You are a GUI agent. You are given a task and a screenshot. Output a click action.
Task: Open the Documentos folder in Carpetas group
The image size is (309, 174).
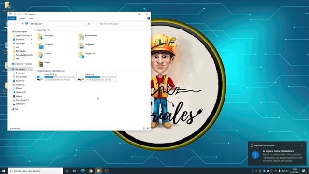tap(87, 37)
